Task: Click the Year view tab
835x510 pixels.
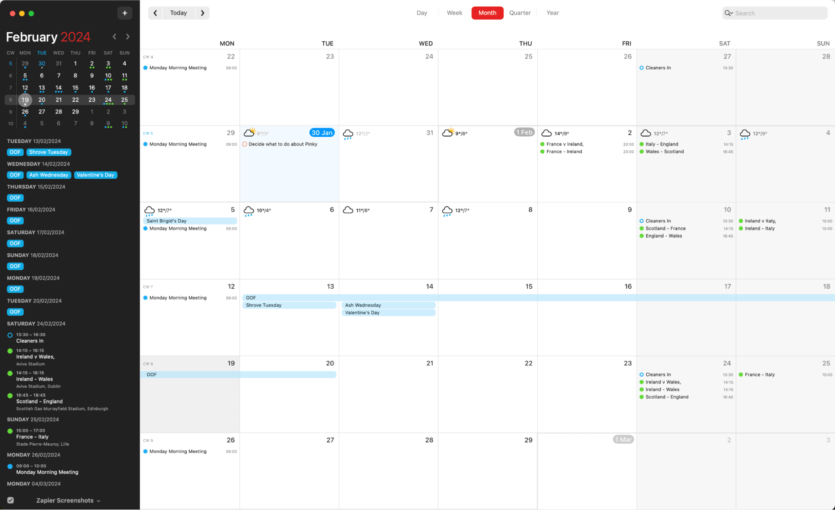Action: click(551, 13)
